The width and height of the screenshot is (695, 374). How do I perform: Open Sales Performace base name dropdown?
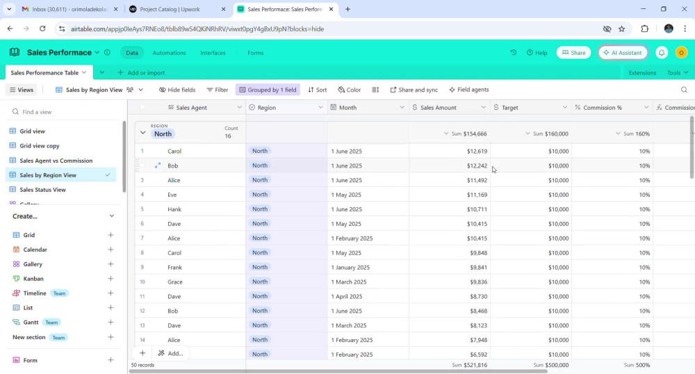coord(97,52)
